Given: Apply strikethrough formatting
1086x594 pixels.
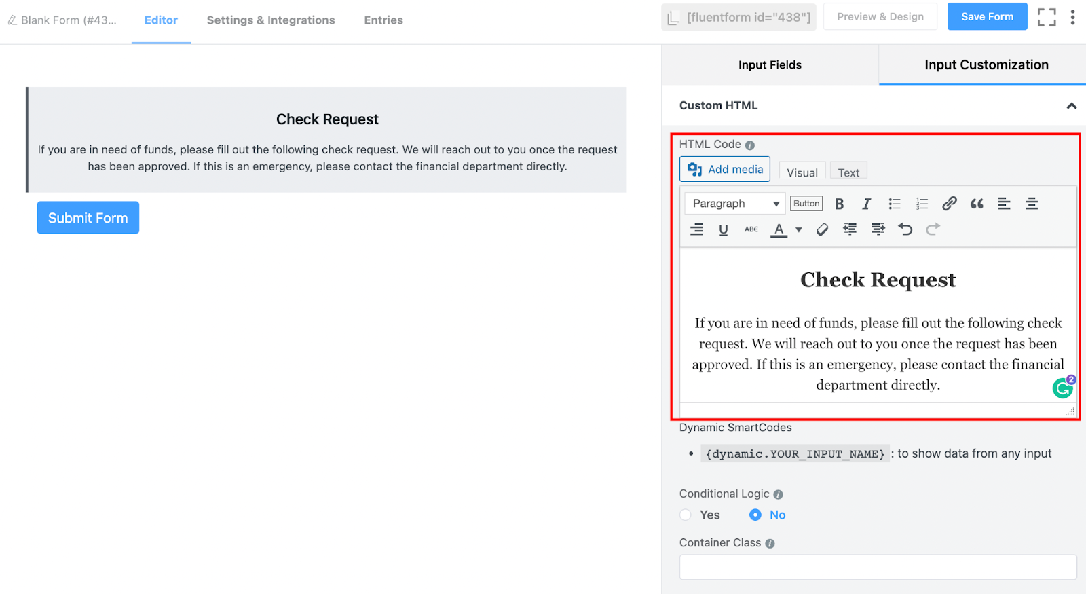Looking at the screenshot, I should 751,229.
